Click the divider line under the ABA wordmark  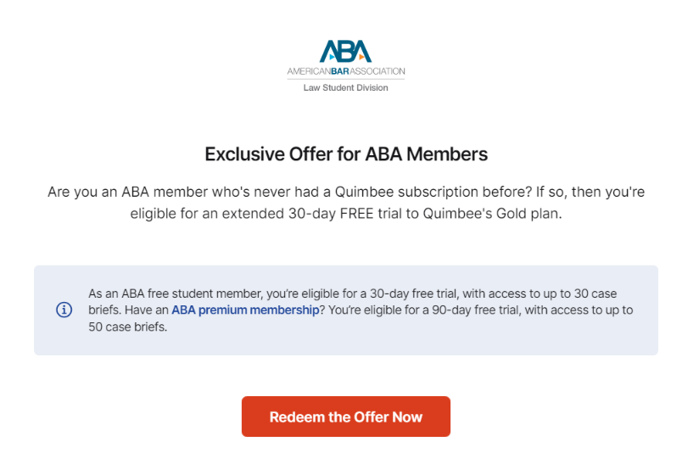coord(346,80)
